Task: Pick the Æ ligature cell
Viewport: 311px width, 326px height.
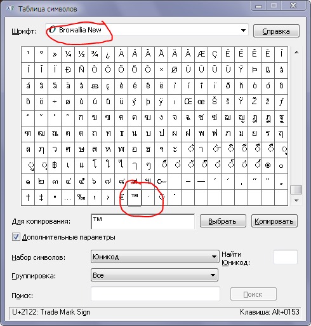Action: (x=201, y=55)
